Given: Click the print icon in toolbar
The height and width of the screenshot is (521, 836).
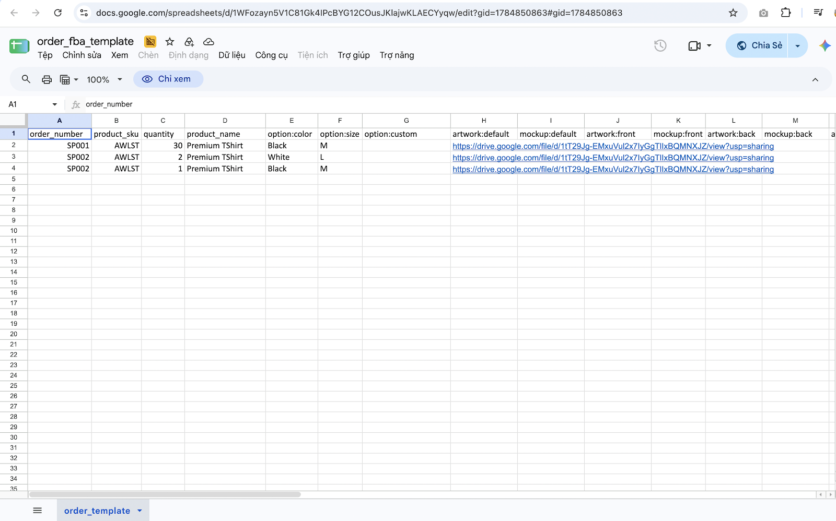Looking at the screenshot, I should tap(47, 79).
